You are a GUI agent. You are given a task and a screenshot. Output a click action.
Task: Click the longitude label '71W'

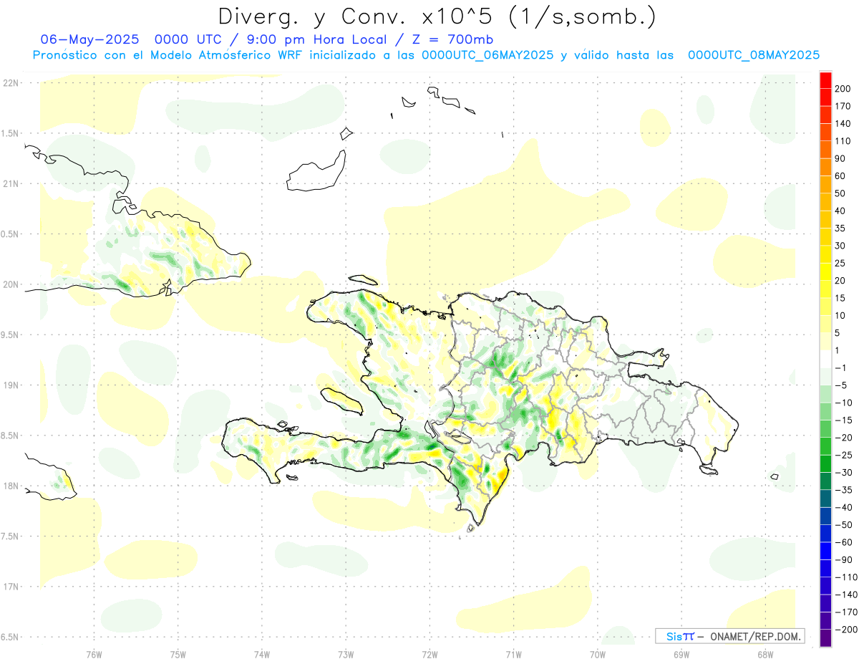pos(513,655)
